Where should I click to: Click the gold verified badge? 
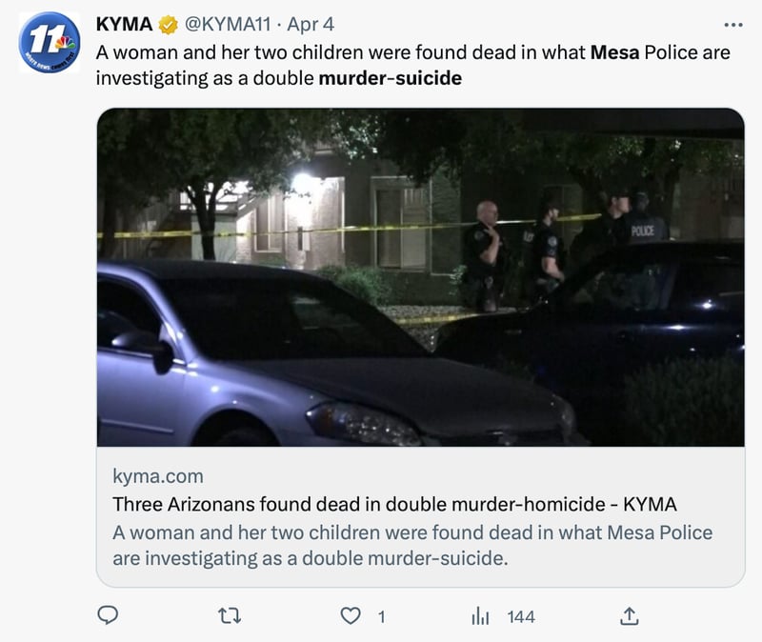[x=169, y=25]
